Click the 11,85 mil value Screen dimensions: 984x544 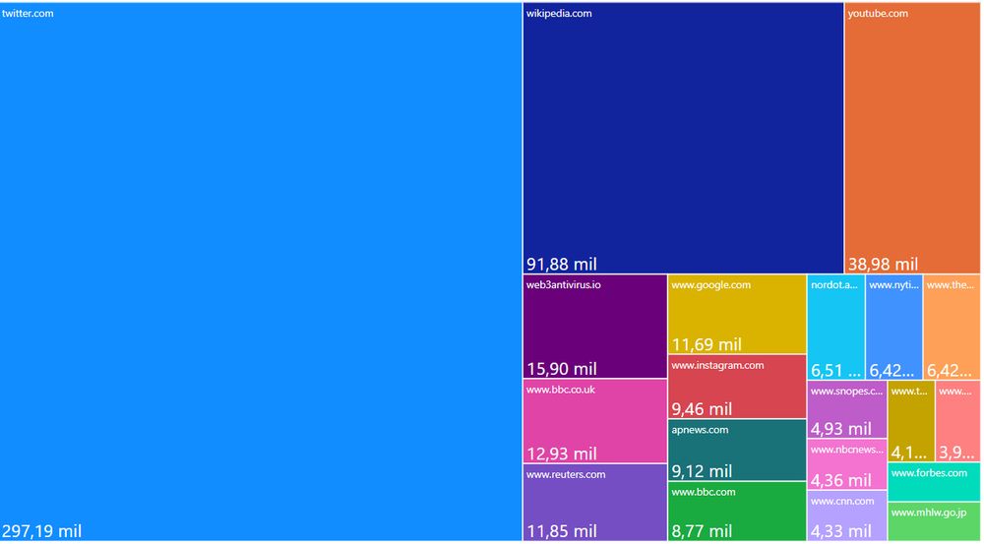pos(562,531)
